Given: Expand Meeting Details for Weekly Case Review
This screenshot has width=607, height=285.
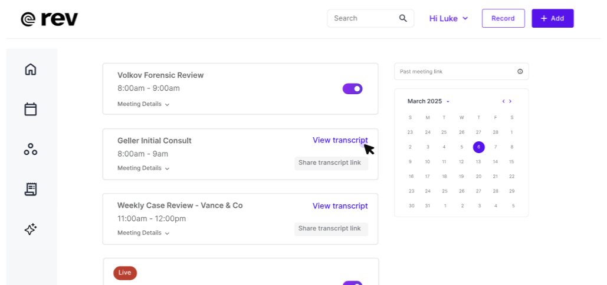Looking at the screenshot, I should coord(143,233).
